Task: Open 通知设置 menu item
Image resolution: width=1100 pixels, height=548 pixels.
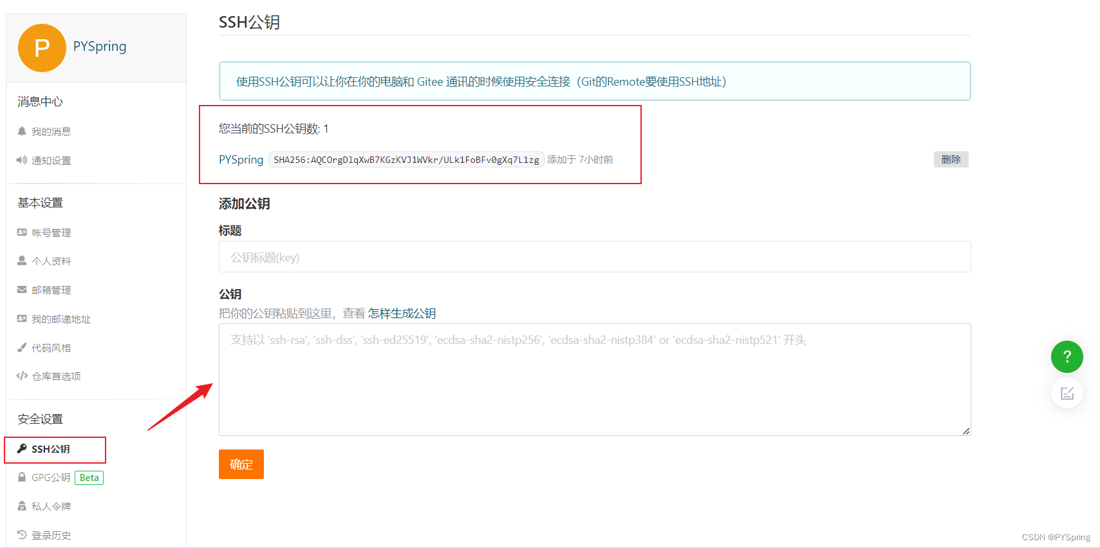Action: 51,160
